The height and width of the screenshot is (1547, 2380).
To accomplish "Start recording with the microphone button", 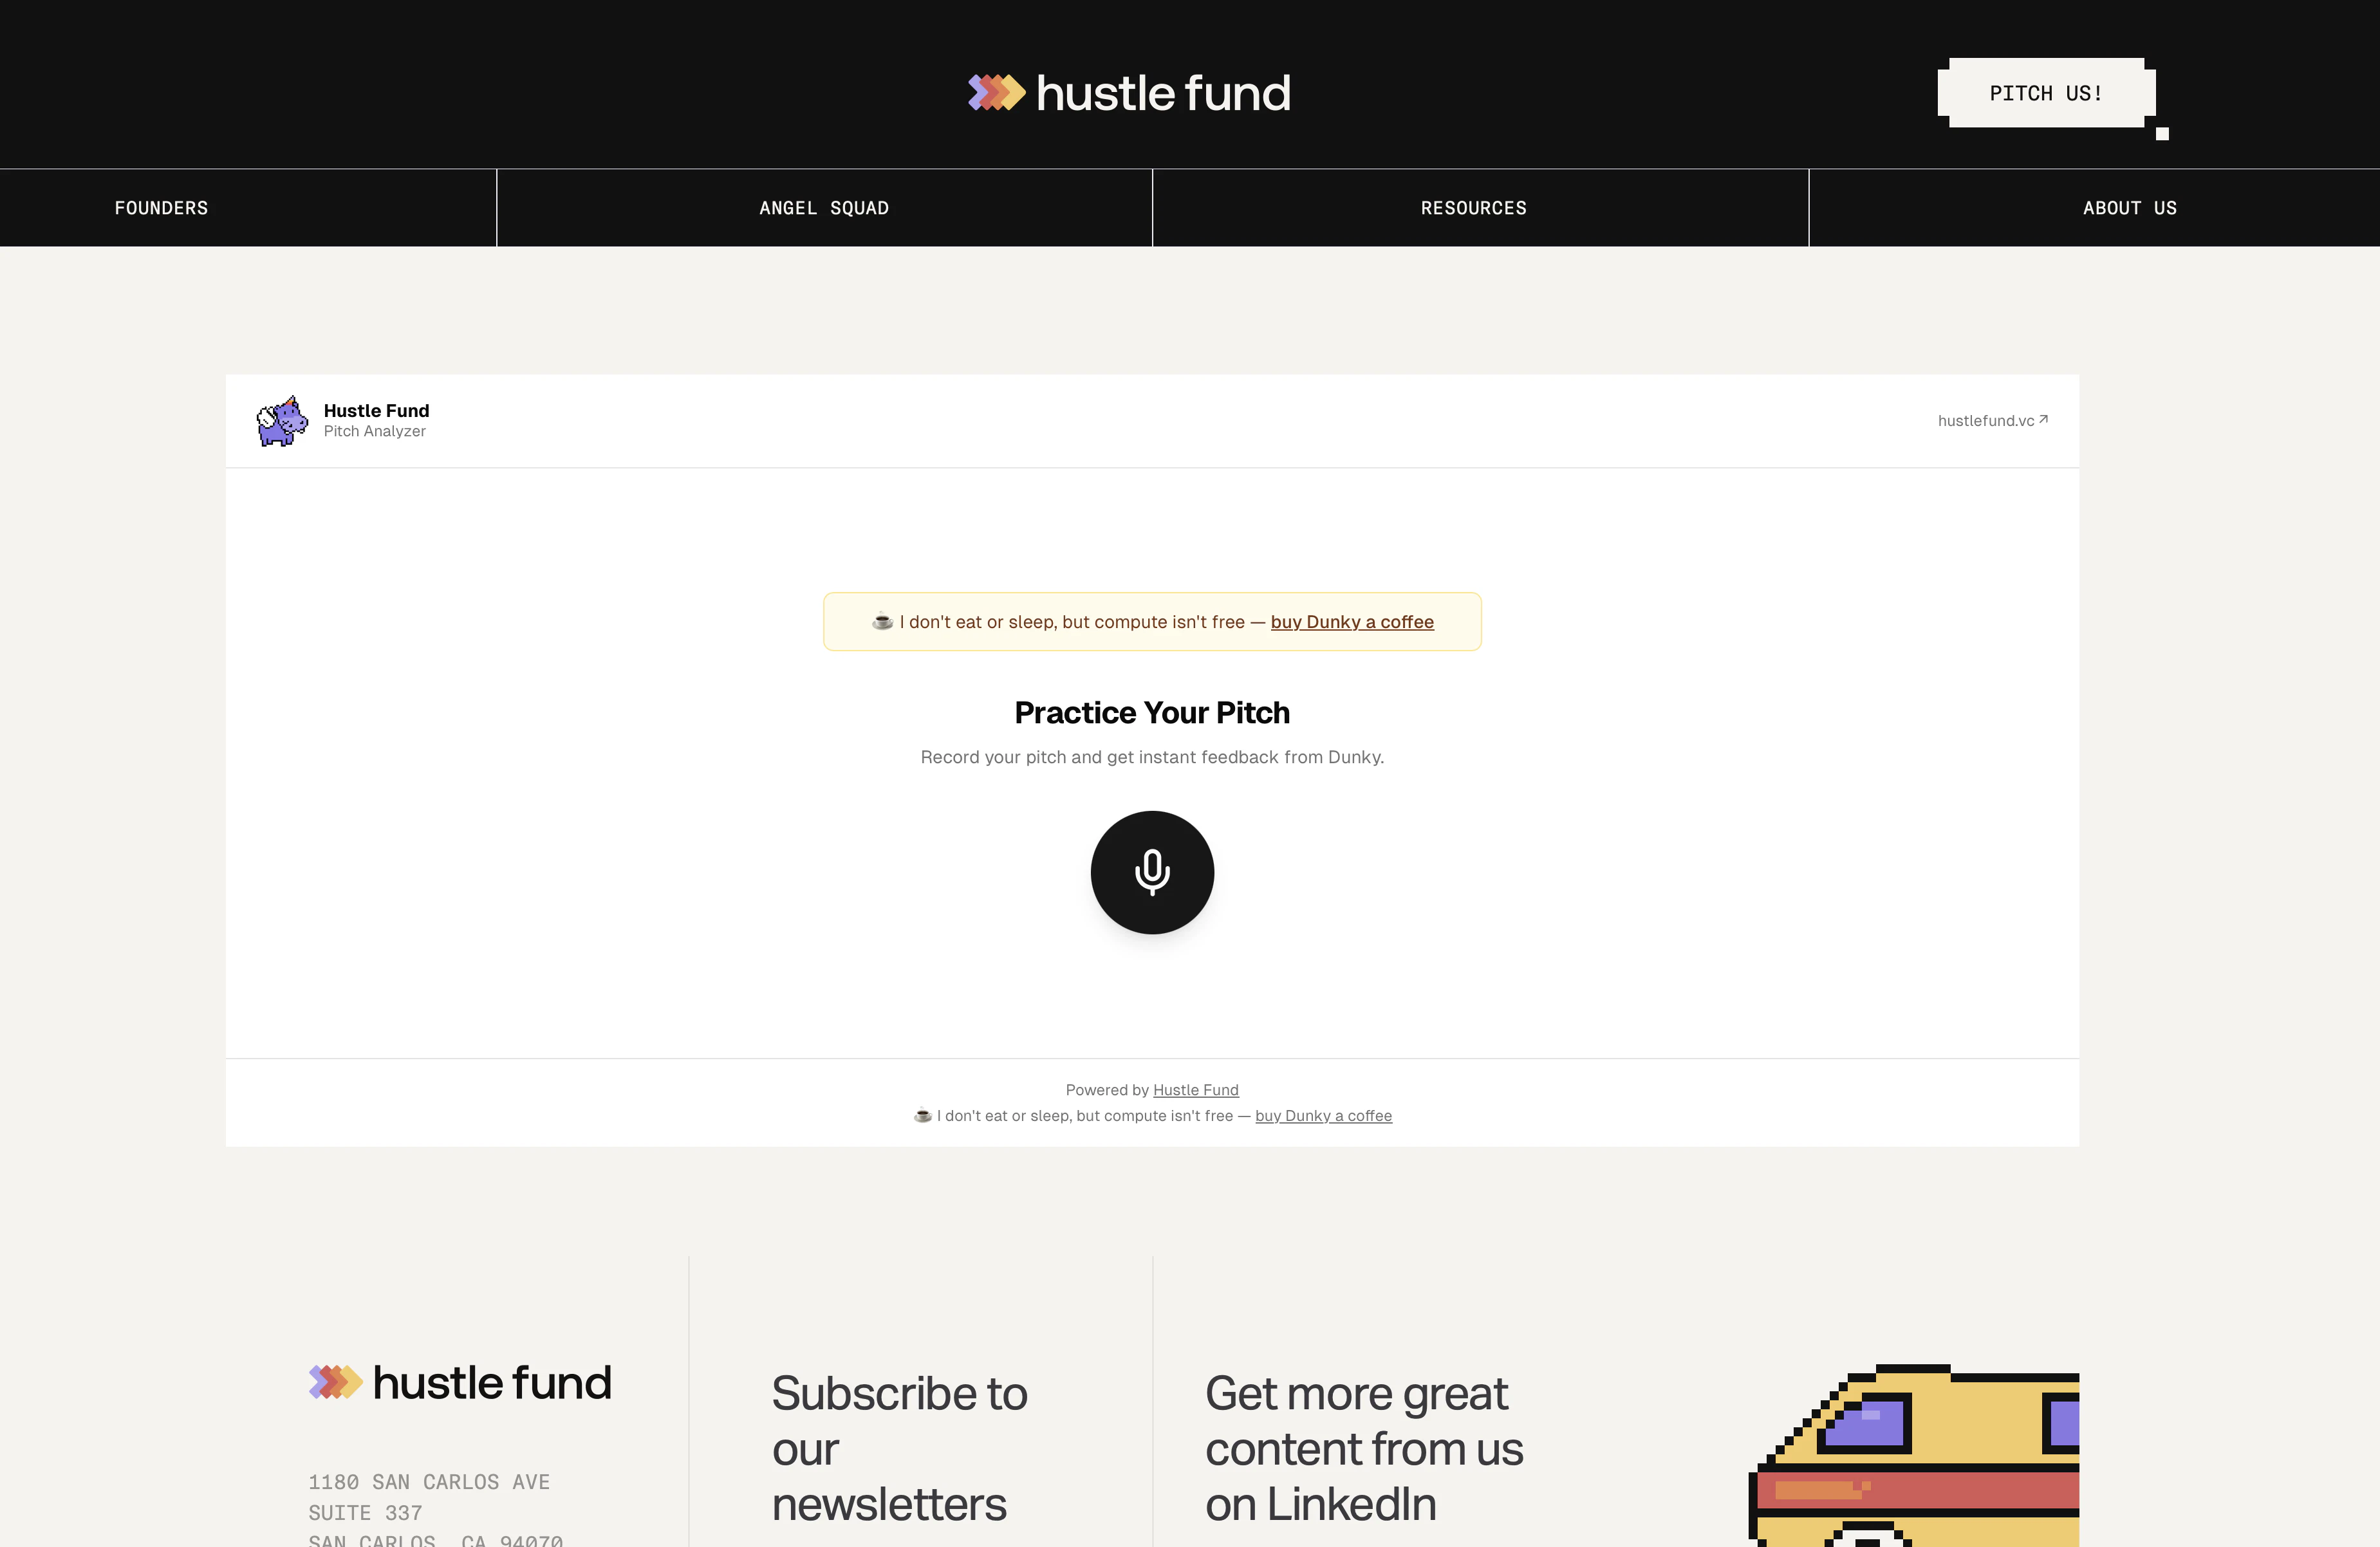I will [1152, 872].
